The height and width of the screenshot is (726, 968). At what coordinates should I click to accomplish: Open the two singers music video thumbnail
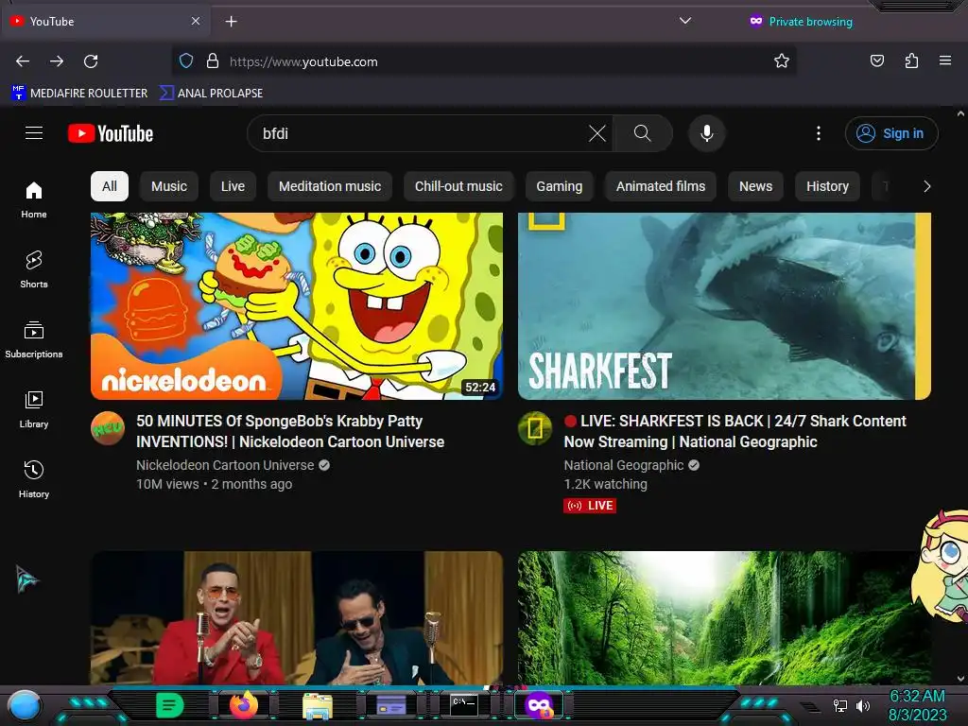click(x=297, y=617)
